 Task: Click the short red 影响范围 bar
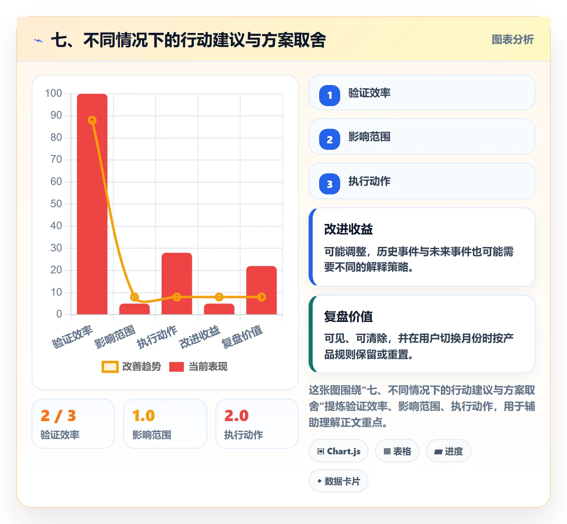point(134,309)
